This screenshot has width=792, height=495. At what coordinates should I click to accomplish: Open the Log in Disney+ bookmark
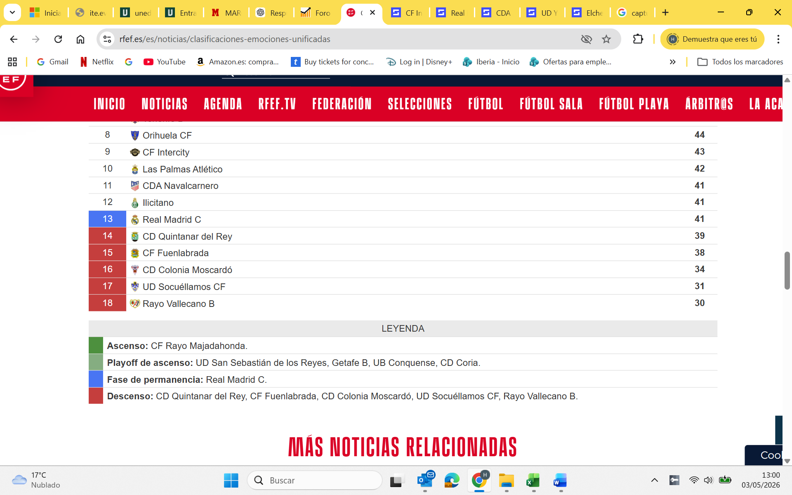click(x=419, y=62)
